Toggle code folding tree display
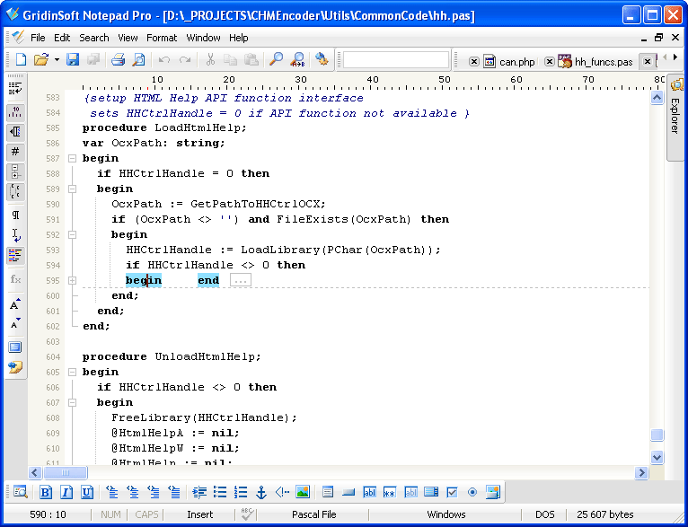688x527 pixels. point(15,171)
